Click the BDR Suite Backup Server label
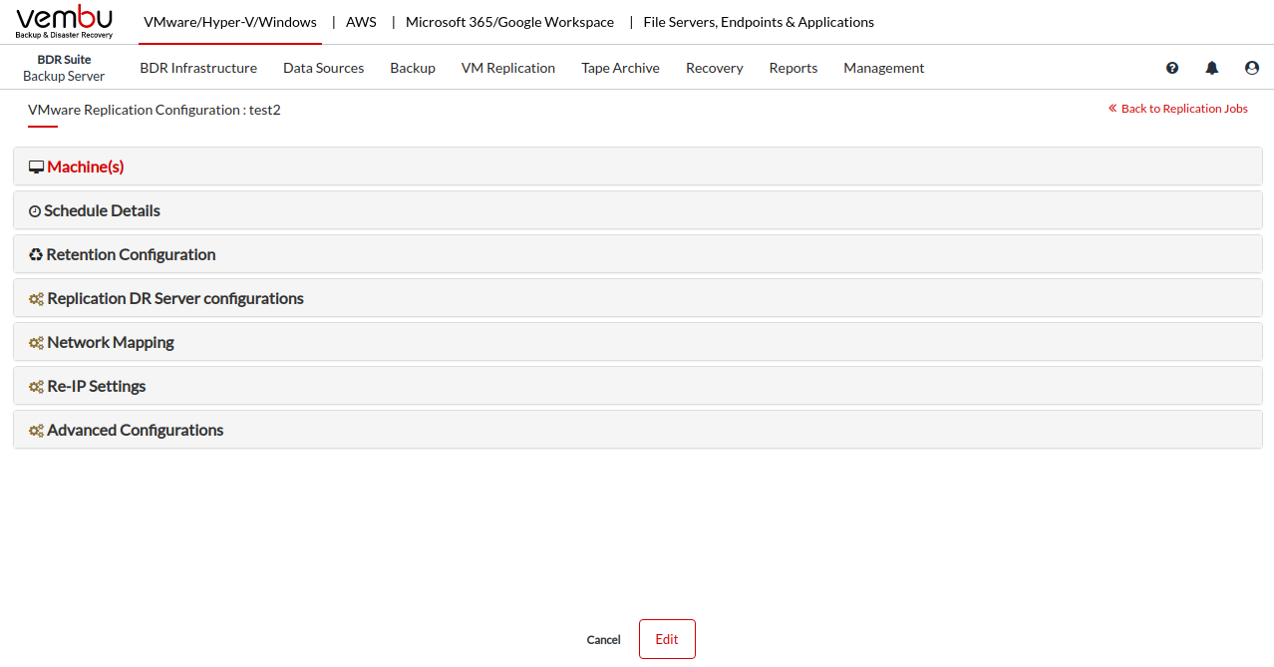1274x667 pixels. 64,68
